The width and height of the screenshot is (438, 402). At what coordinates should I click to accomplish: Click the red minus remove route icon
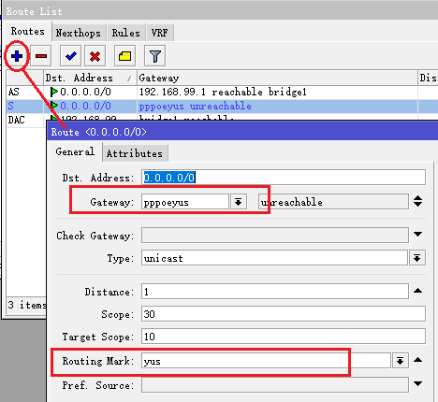(41, 56)
